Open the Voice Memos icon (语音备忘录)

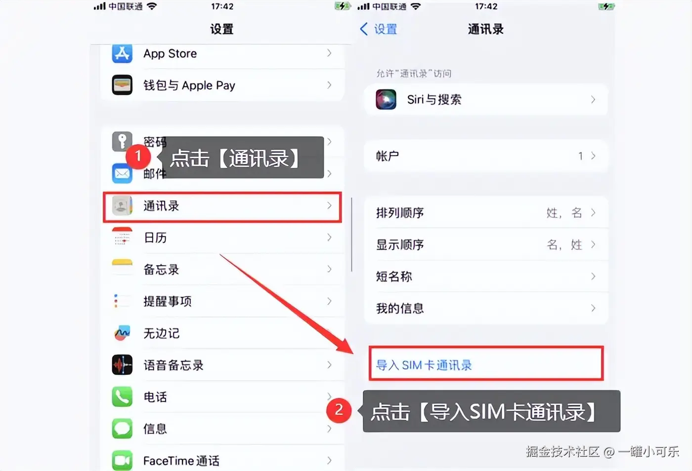click(122, 365)
